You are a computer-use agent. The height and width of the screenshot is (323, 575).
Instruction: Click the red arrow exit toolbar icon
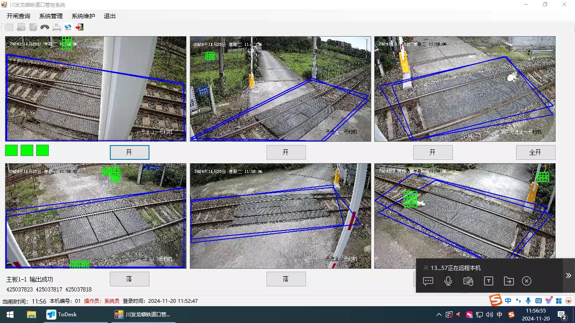coord(80,27)
